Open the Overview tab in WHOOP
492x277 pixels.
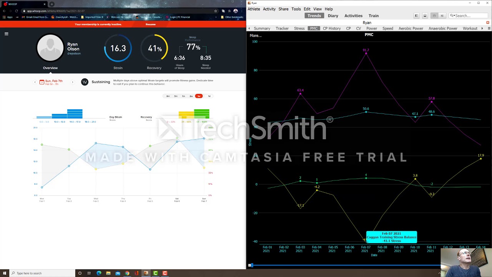(x=50, y=68)
